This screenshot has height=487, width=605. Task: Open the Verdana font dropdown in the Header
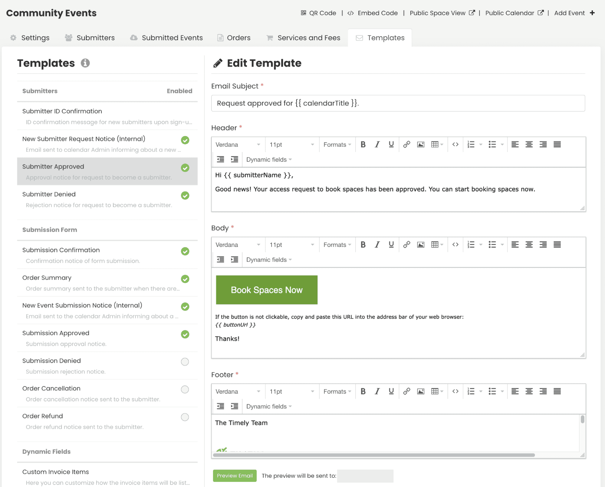(x=238, y=145)
